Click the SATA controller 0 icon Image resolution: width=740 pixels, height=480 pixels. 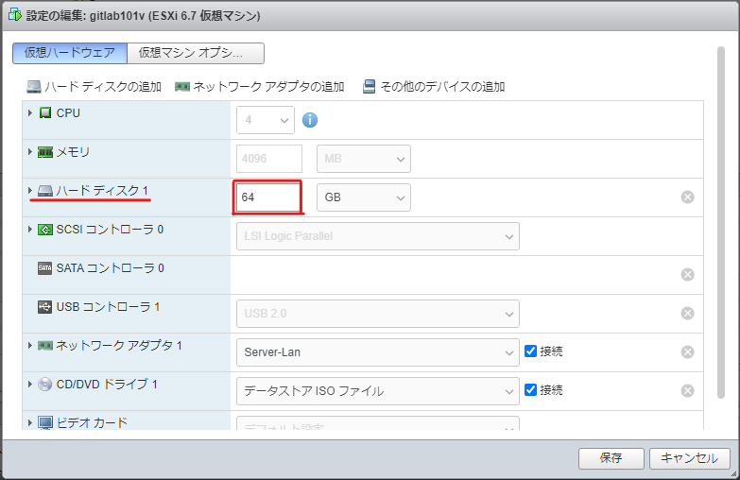(44, 268)
